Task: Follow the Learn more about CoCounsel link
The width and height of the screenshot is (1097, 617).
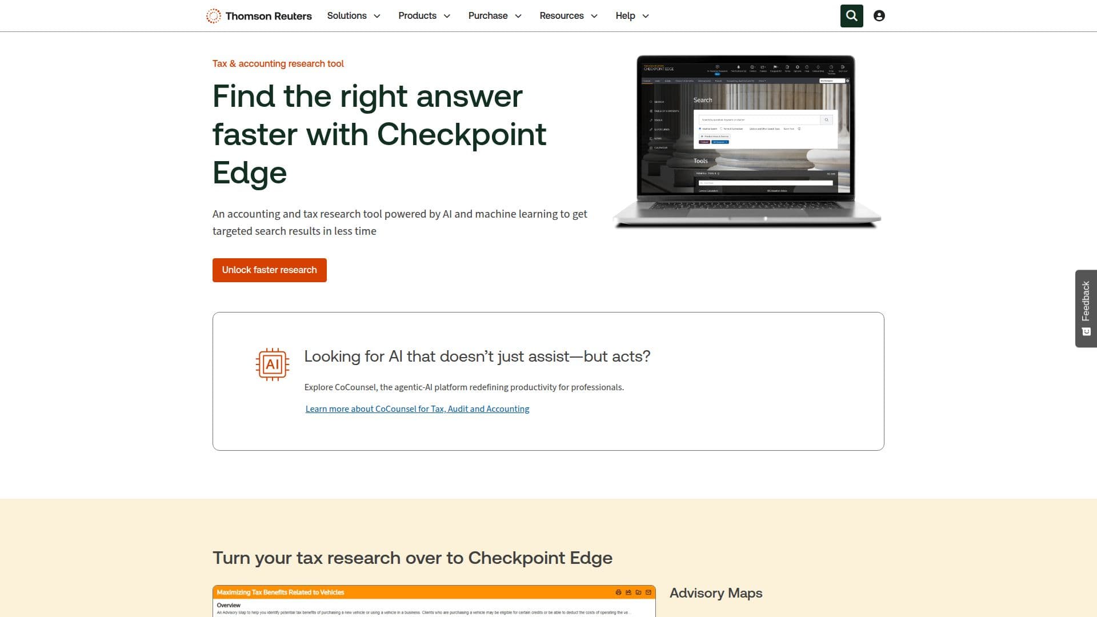Action: pos(417,409)
